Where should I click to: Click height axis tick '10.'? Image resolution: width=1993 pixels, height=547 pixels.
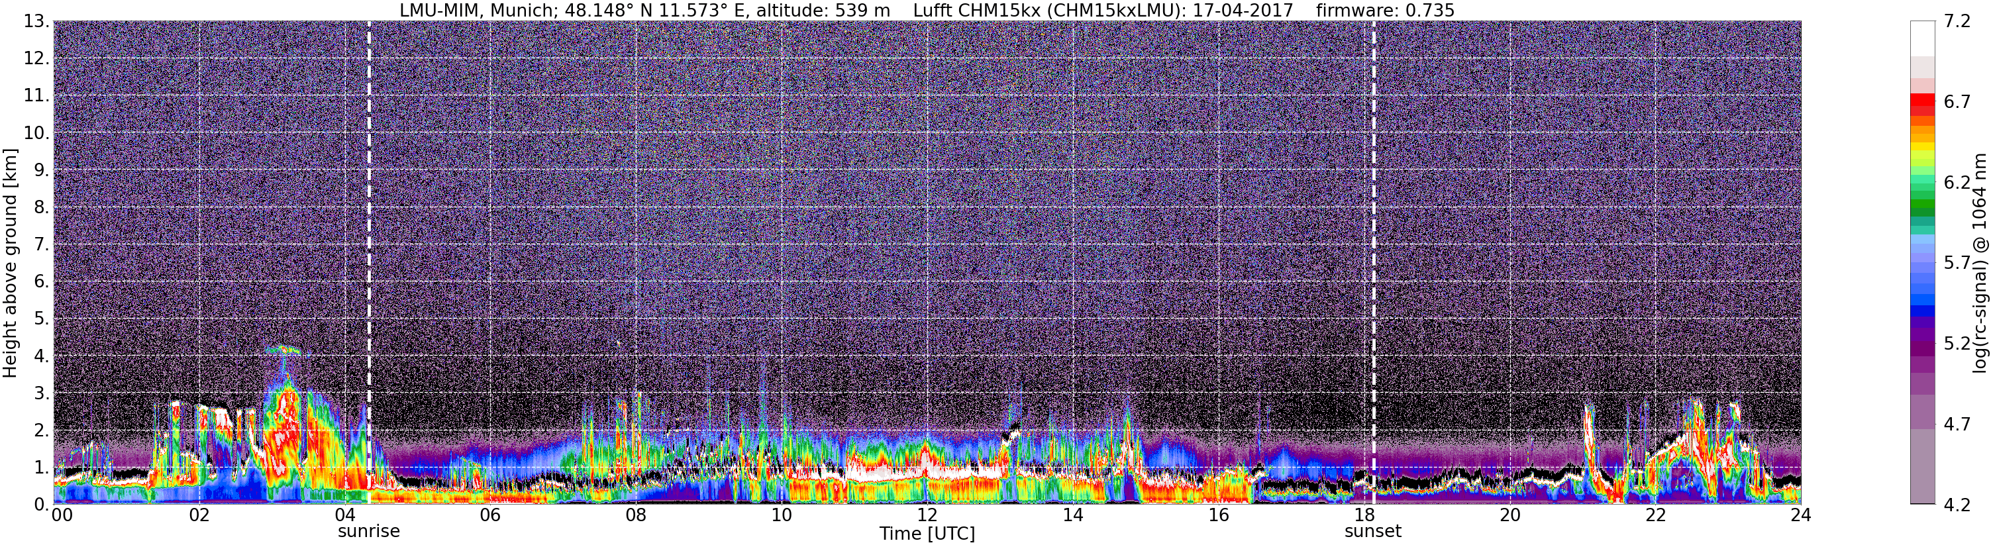coord(36,132)
